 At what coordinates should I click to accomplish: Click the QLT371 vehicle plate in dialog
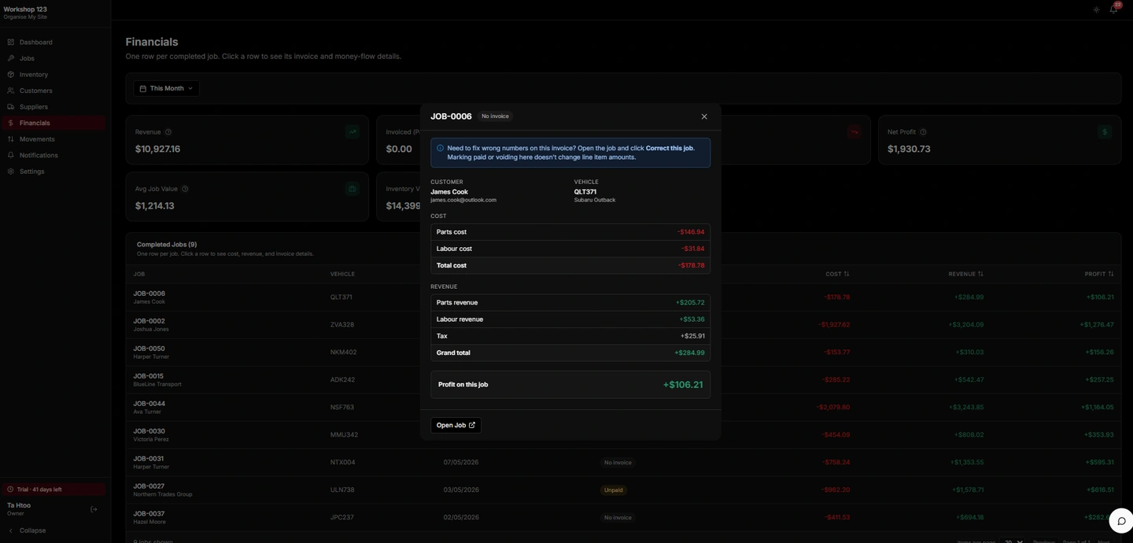[585, 191]
